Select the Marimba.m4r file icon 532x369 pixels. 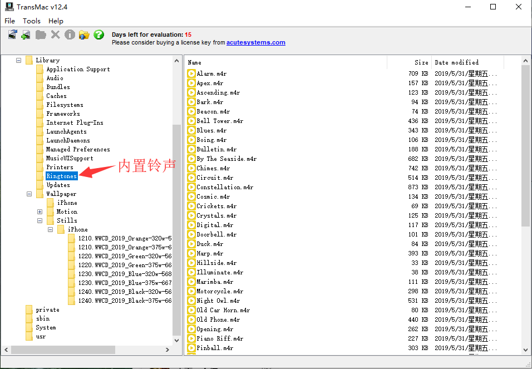[191, 282]
